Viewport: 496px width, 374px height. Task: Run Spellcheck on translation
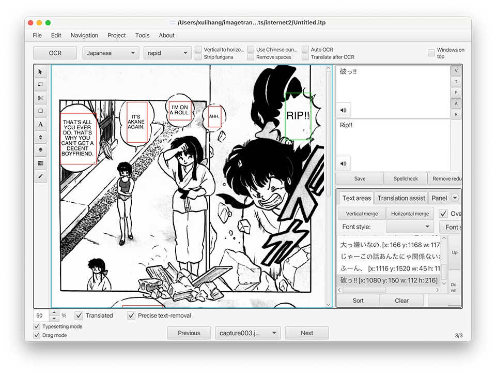406,178
